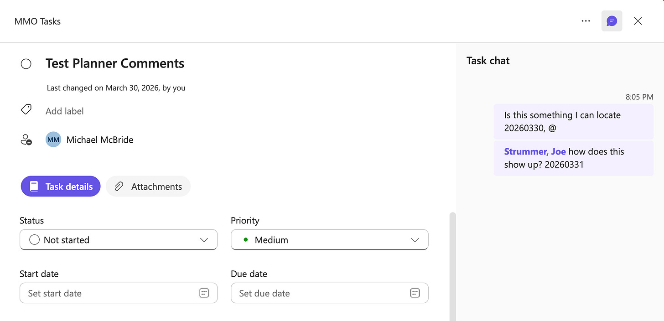Expand the Status dropdown chevron
The image size is (664, 321).
tap(204, 240)
